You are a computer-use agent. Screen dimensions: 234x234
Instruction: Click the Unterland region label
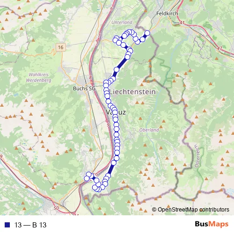(122, 22)
